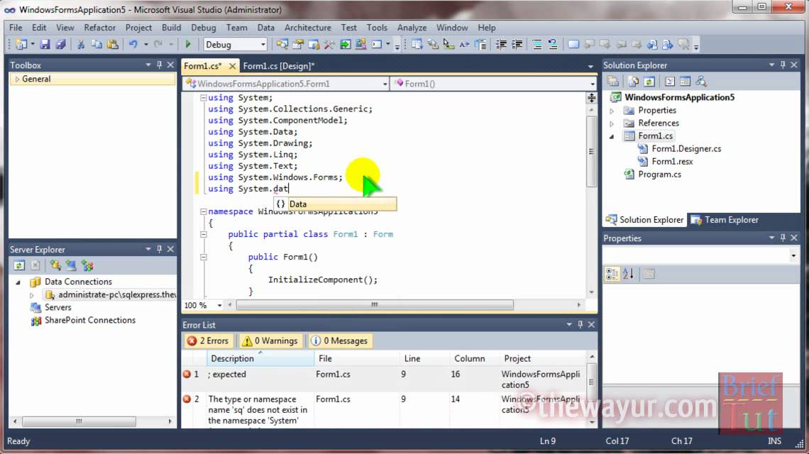Click the Increase Line Indent icon
Image resolution: width=809 pixels, height=454 pixels.
[x=517, y=45]
